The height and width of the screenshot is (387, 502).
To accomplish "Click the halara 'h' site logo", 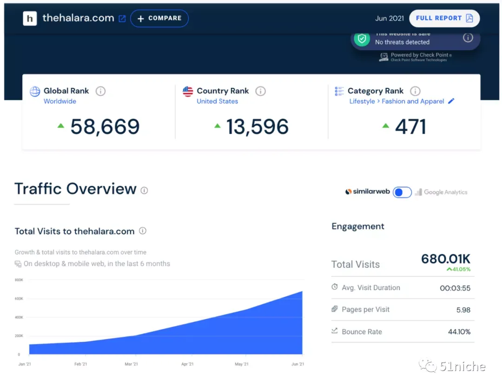I will (30, 18).
